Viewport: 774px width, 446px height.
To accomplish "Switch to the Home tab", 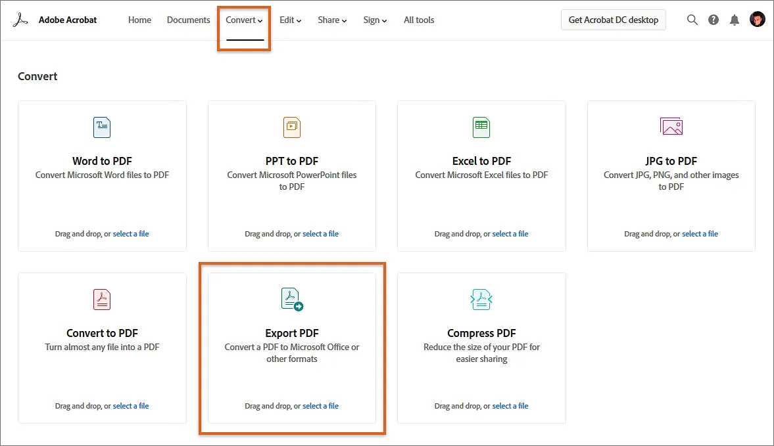I will [x=139, y=20].
